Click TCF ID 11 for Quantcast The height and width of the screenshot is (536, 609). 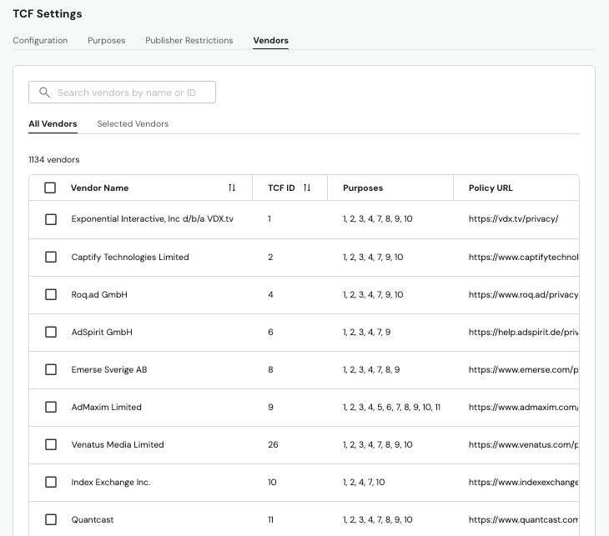[x=270, y=519]
